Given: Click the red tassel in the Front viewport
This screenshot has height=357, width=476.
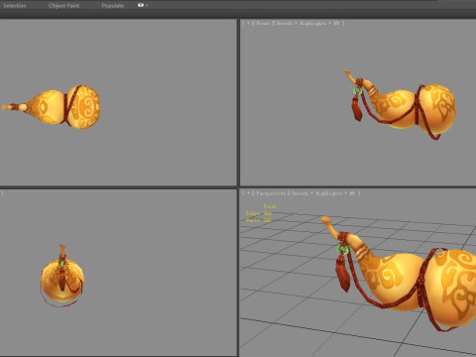Looking at the screenshot, I should pyautogui.click(x=357, y=108).
